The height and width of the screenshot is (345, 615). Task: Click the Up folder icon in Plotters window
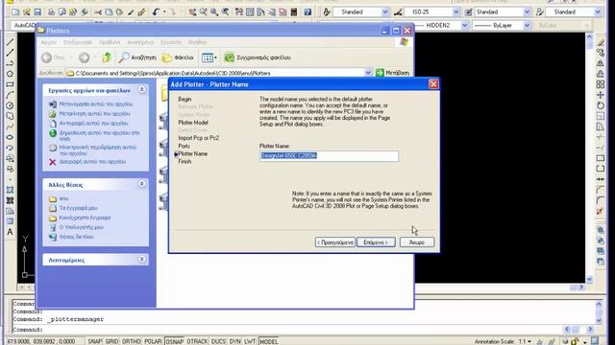click(107, 57)
